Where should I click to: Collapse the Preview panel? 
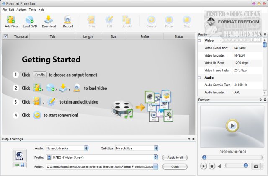click(x=260, y=100)
